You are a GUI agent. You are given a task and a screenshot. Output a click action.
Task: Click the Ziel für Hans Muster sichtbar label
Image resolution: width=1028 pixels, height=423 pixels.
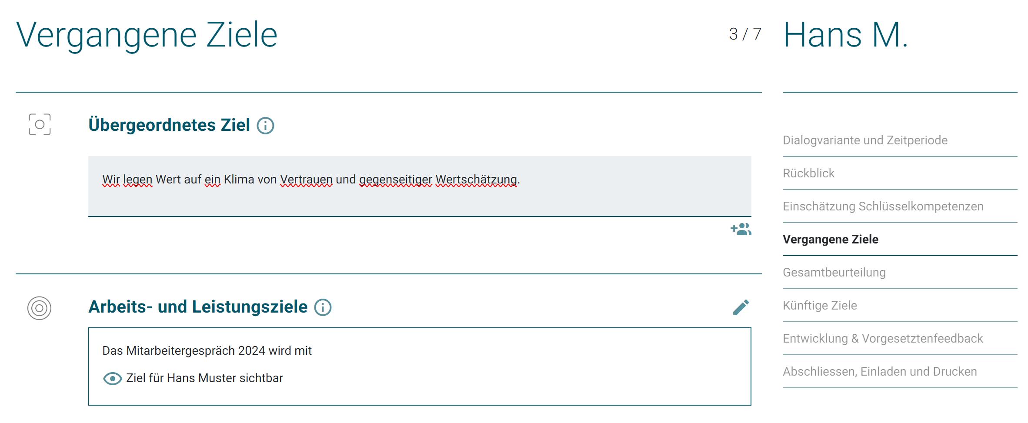click(x=204, y=378)
